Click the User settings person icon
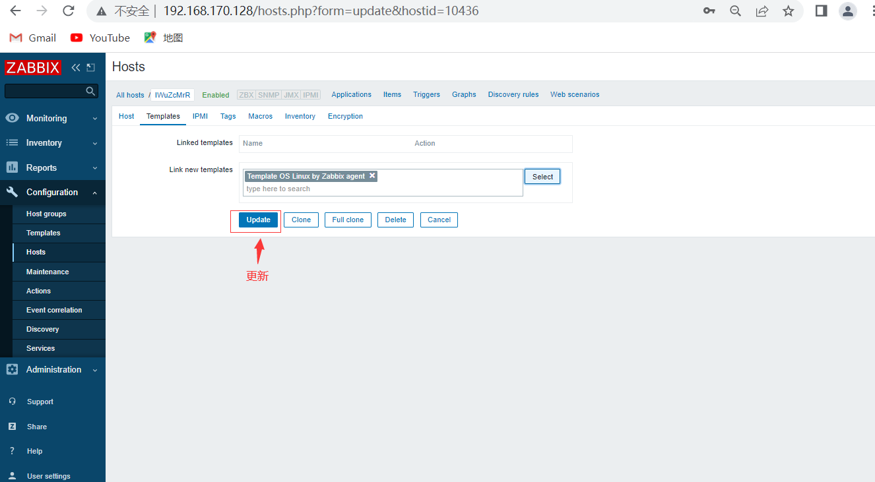Viewport: 875px width, 482px height. (12, 476)
